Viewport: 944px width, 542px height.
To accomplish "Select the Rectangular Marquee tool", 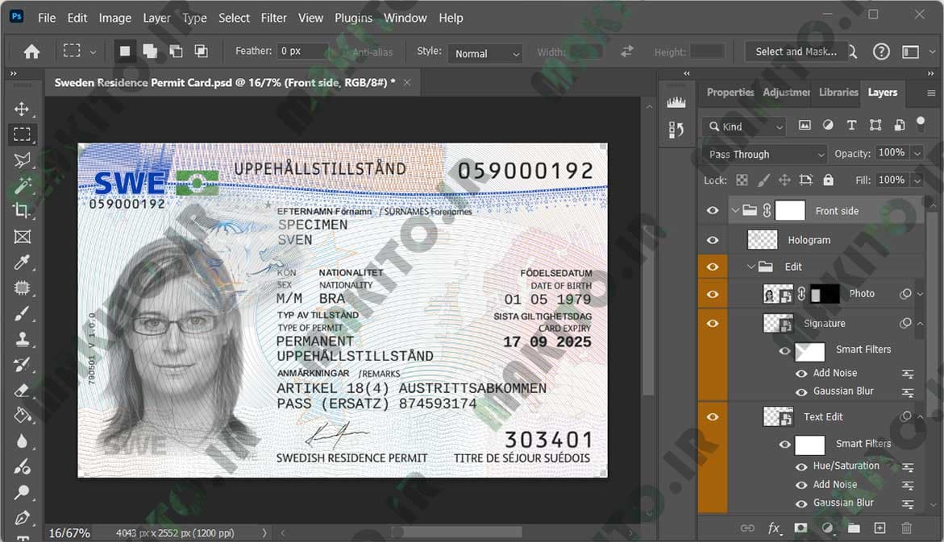I will (22, 134).
